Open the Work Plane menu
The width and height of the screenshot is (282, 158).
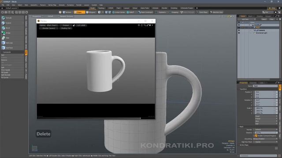pyautogui.click(x=202, y=12)
